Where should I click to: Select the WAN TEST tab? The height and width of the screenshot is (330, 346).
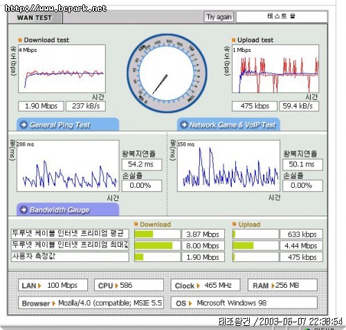coord(35,18)
